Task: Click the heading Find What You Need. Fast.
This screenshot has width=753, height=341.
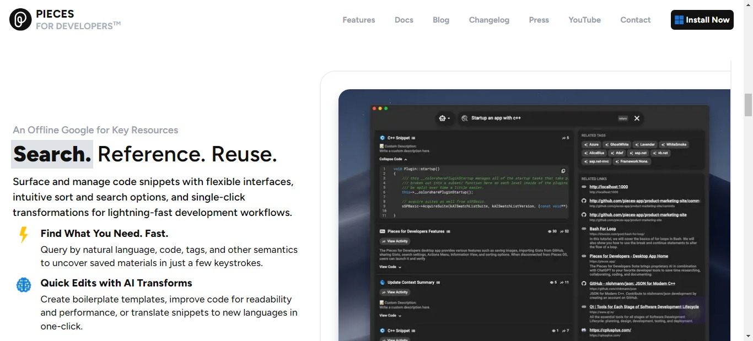Action: (104, 233)
